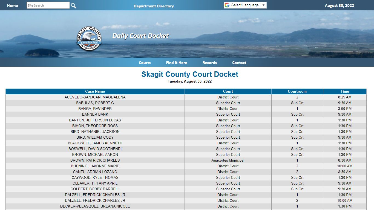The image size is (374, 210).
Task: Select case COLBERT, BOBBY DARRELL
Action: click(x=95, y=189)
